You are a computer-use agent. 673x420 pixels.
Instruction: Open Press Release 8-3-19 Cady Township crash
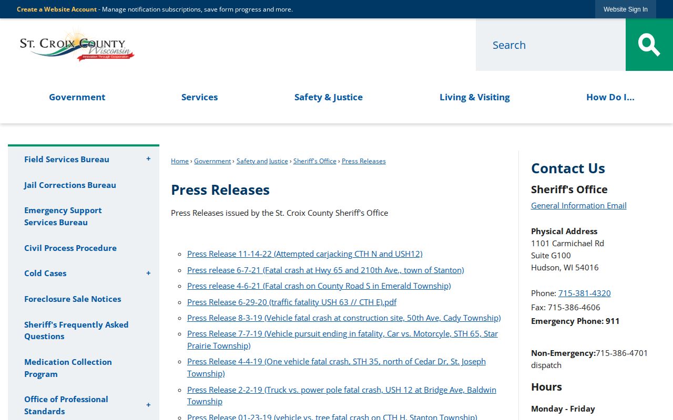pyautogui.click(x=344, y=318)
